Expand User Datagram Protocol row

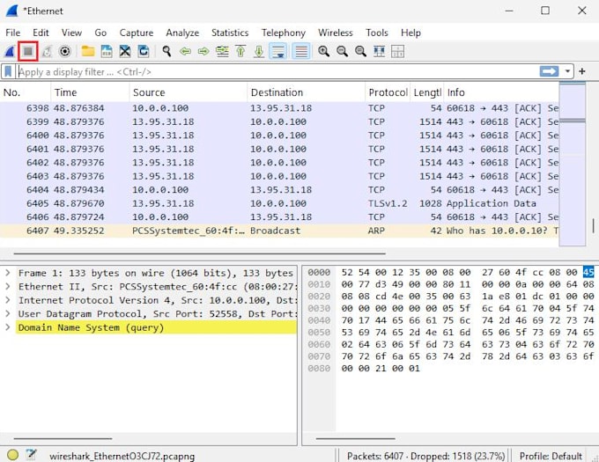click(x=7, y=313)
